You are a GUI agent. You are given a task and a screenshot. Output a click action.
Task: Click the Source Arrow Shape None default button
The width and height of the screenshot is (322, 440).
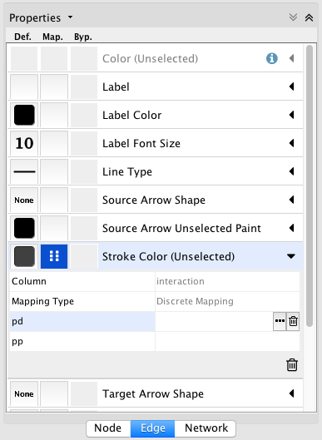coord(24,200)
